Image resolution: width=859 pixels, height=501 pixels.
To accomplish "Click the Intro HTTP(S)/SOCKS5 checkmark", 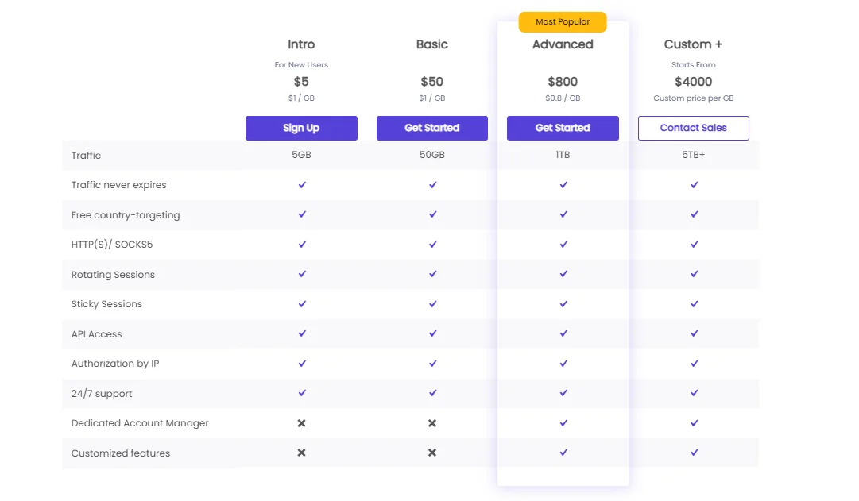I will click(x=301, y=244).
